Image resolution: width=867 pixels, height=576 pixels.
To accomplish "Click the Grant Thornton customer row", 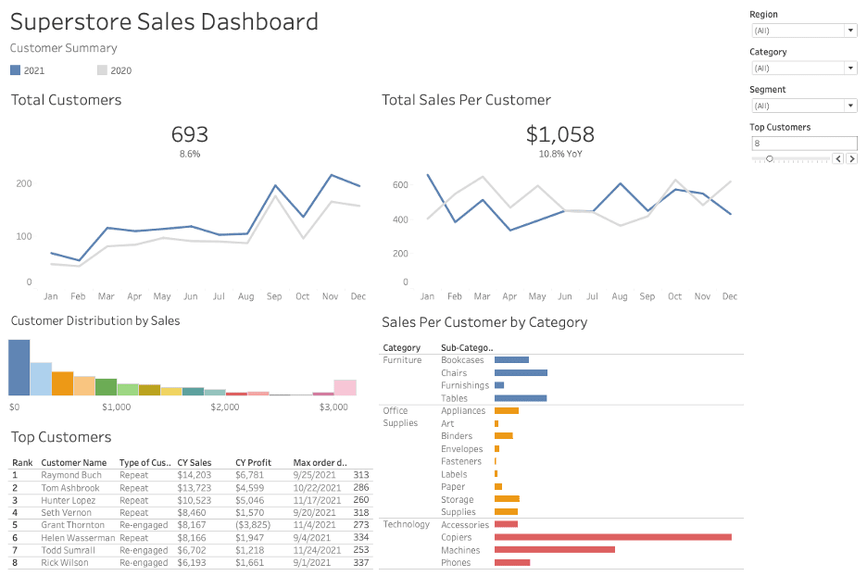I will pyautogui.click(x=72, y=525).
